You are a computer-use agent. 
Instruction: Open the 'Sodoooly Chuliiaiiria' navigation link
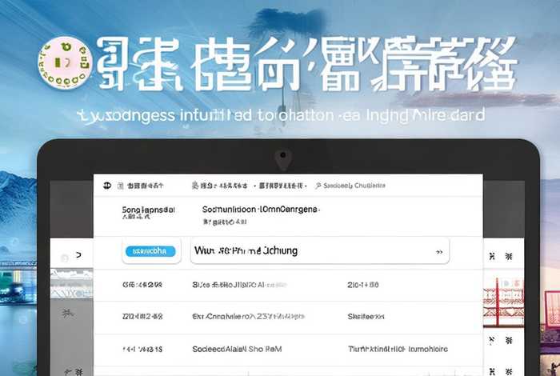[354, 186]
